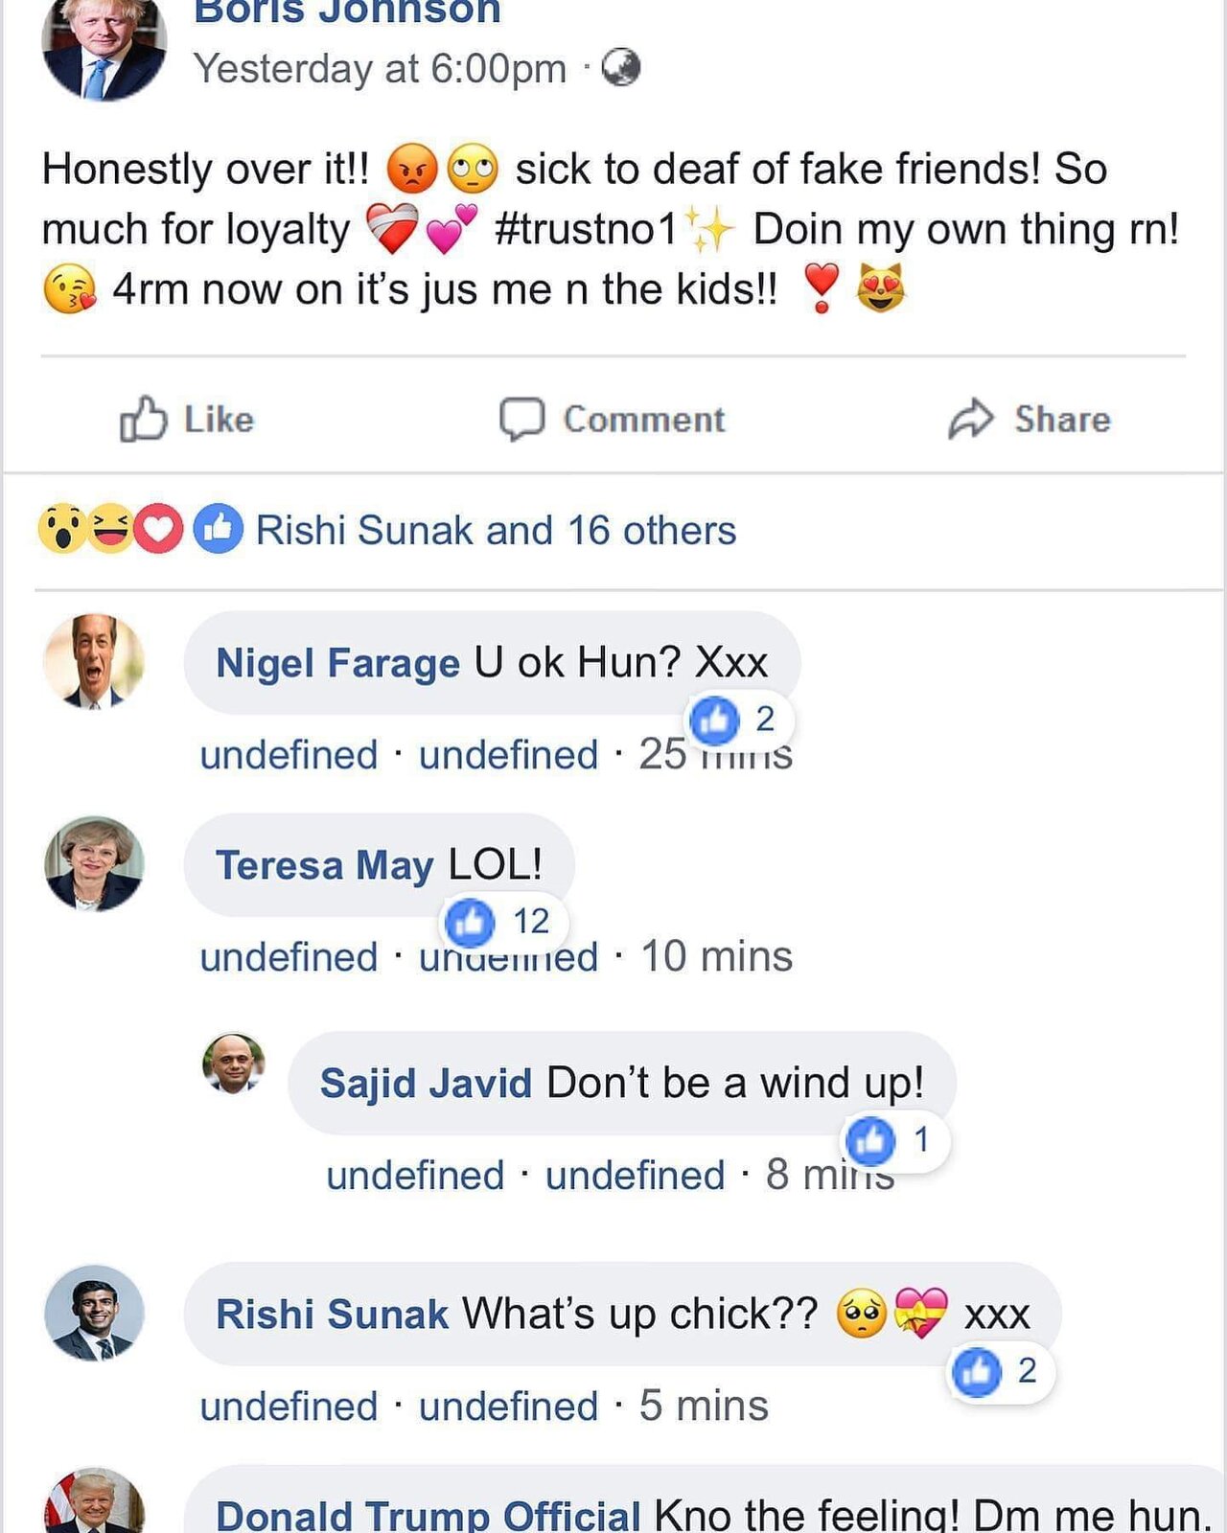Click the public globe privacy icon
The height and width of the screenshot is (1533, 1227).
point(620,68)
